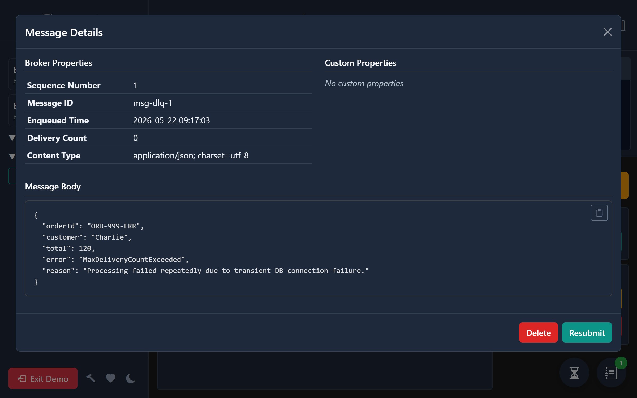Image resolution: width=637 pixels, height=398 pixels.
Task: Click the "reason" line in message body
Action: coord(205,271)
